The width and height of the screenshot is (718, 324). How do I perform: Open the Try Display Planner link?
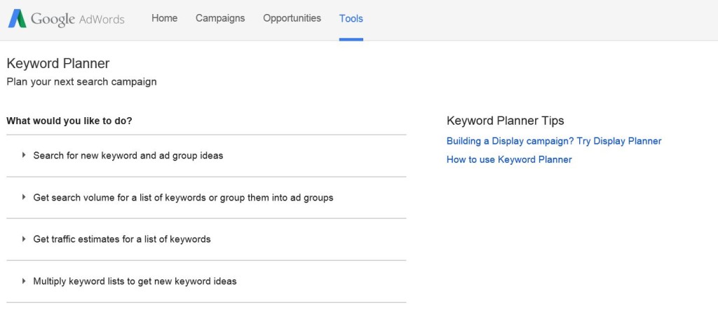click(554, 141)
